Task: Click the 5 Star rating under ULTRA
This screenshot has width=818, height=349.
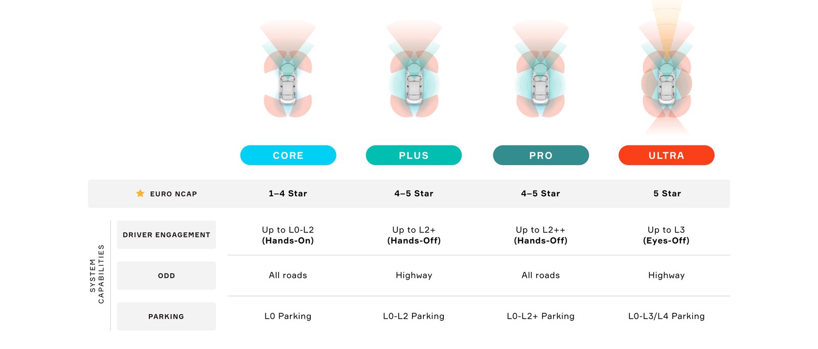Action: pyautogui.click(x=667, y=194)
